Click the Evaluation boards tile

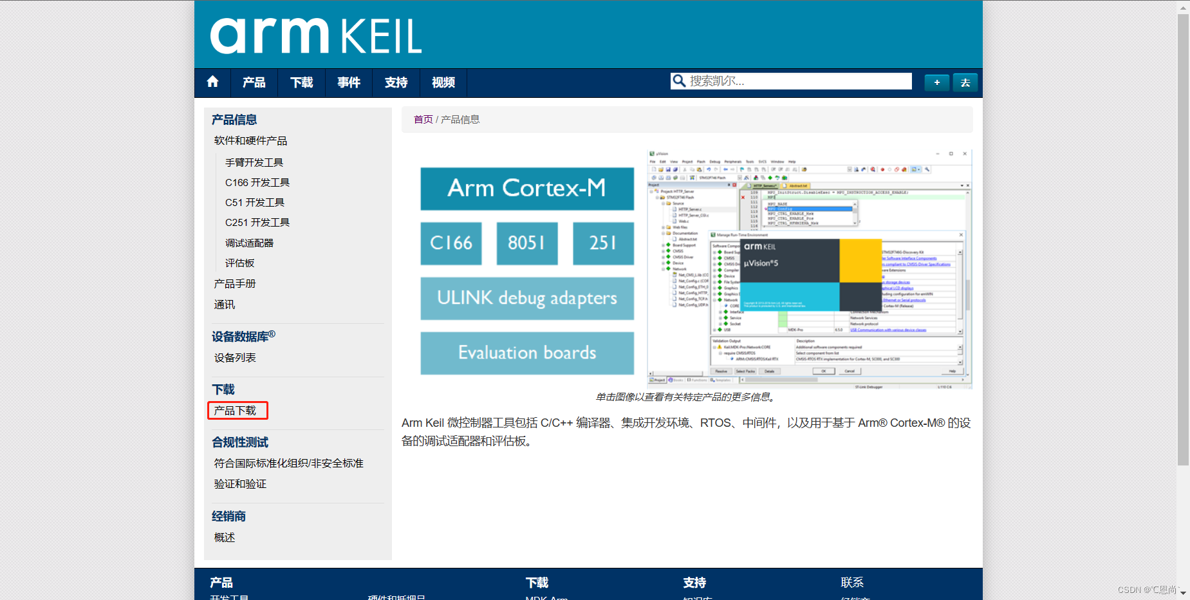click(x=527, y=353)
